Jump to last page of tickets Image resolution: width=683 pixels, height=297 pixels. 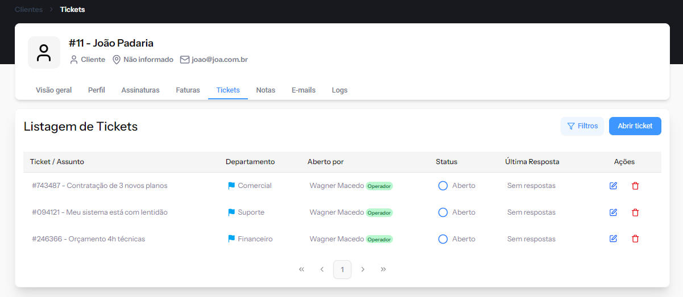(x=383, y=269)
